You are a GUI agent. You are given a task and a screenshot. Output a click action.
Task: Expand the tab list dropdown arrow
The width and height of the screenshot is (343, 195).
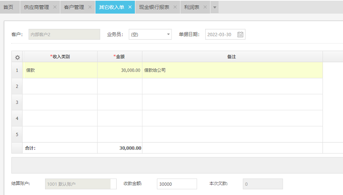click(215, 7)
